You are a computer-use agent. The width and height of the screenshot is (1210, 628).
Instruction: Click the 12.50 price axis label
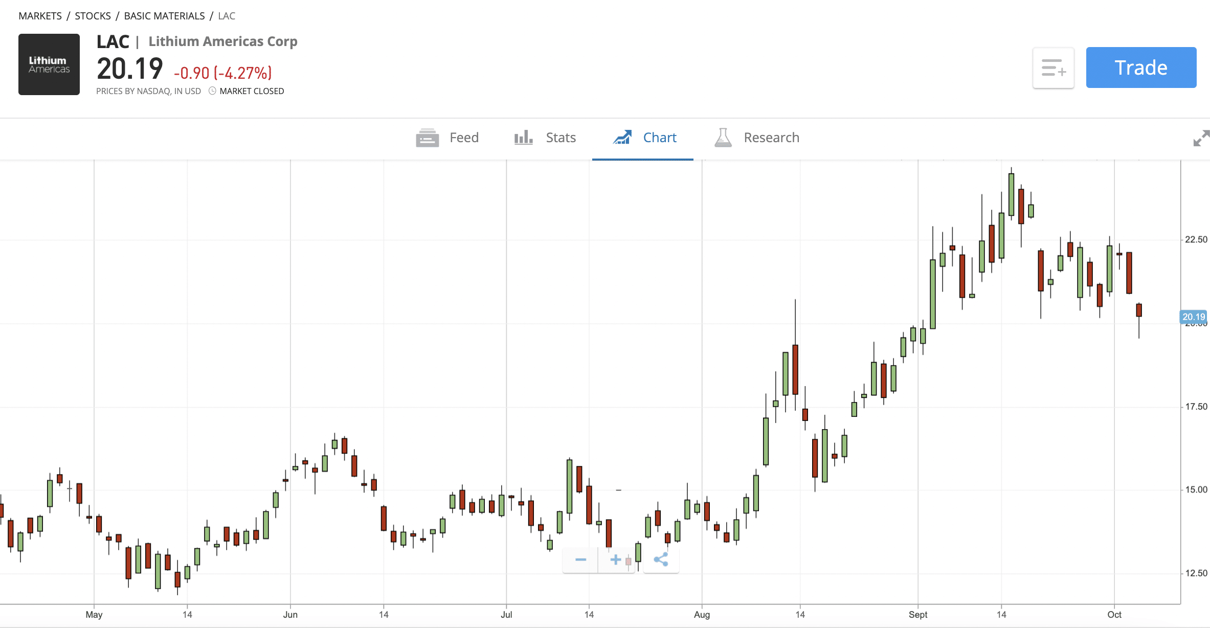click(1196, 573)
